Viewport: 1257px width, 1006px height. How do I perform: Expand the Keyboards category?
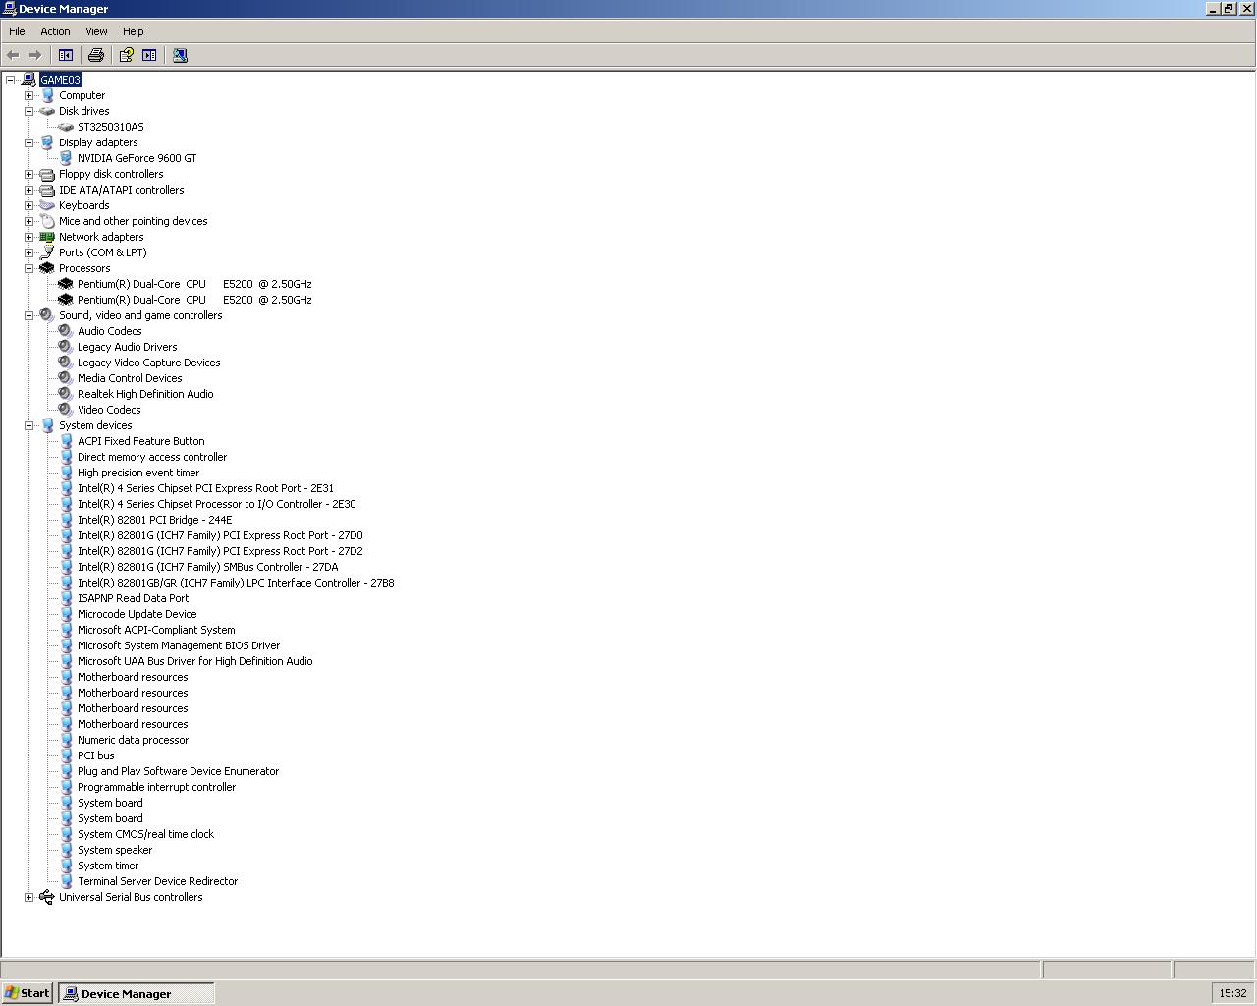pos(29,205)
